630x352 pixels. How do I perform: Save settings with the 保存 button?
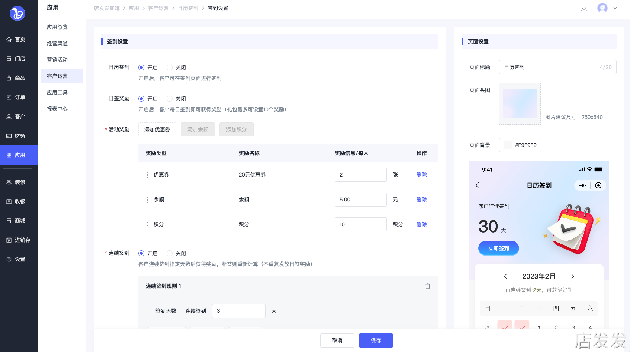click(x=376, y=341)
